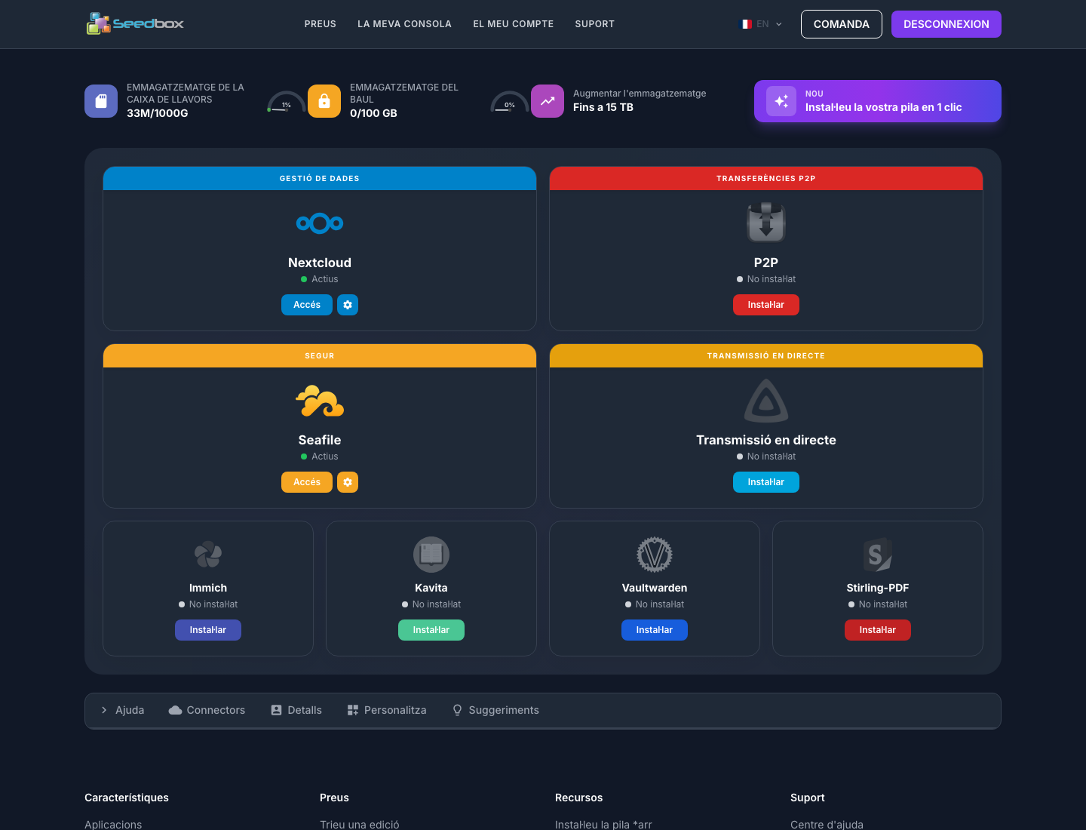Open the Aplicacions footer link
The image size is (1086, 830).
tap(113, 825)
